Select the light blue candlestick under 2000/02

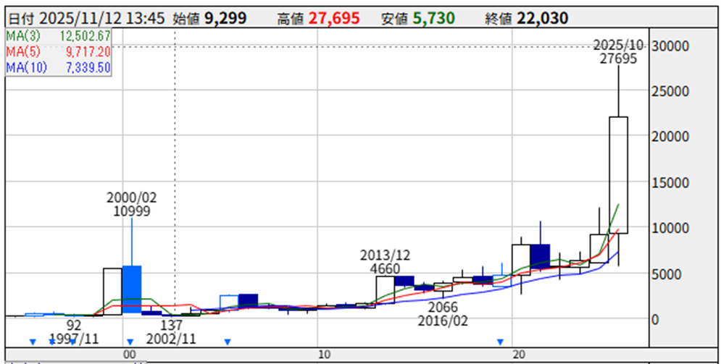point(131,288)
